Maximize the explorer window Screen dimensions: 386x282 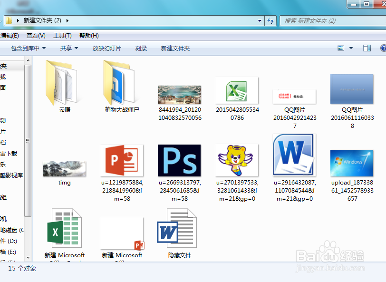(367, 4)
